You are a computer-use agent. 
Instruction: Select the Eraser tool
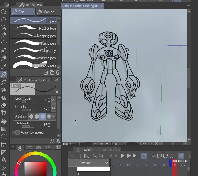click(x=4, y=105)
